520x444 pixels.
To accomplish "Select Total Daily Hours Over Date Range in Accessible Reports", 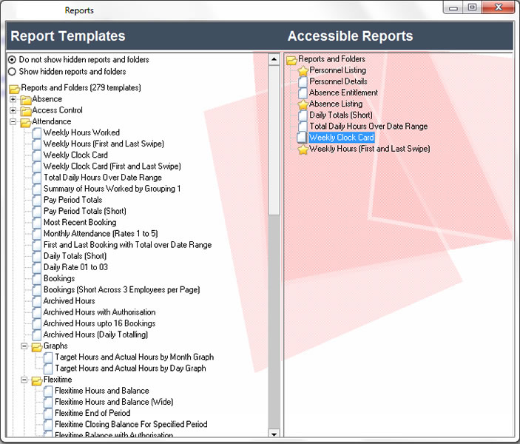I will 368,127.
